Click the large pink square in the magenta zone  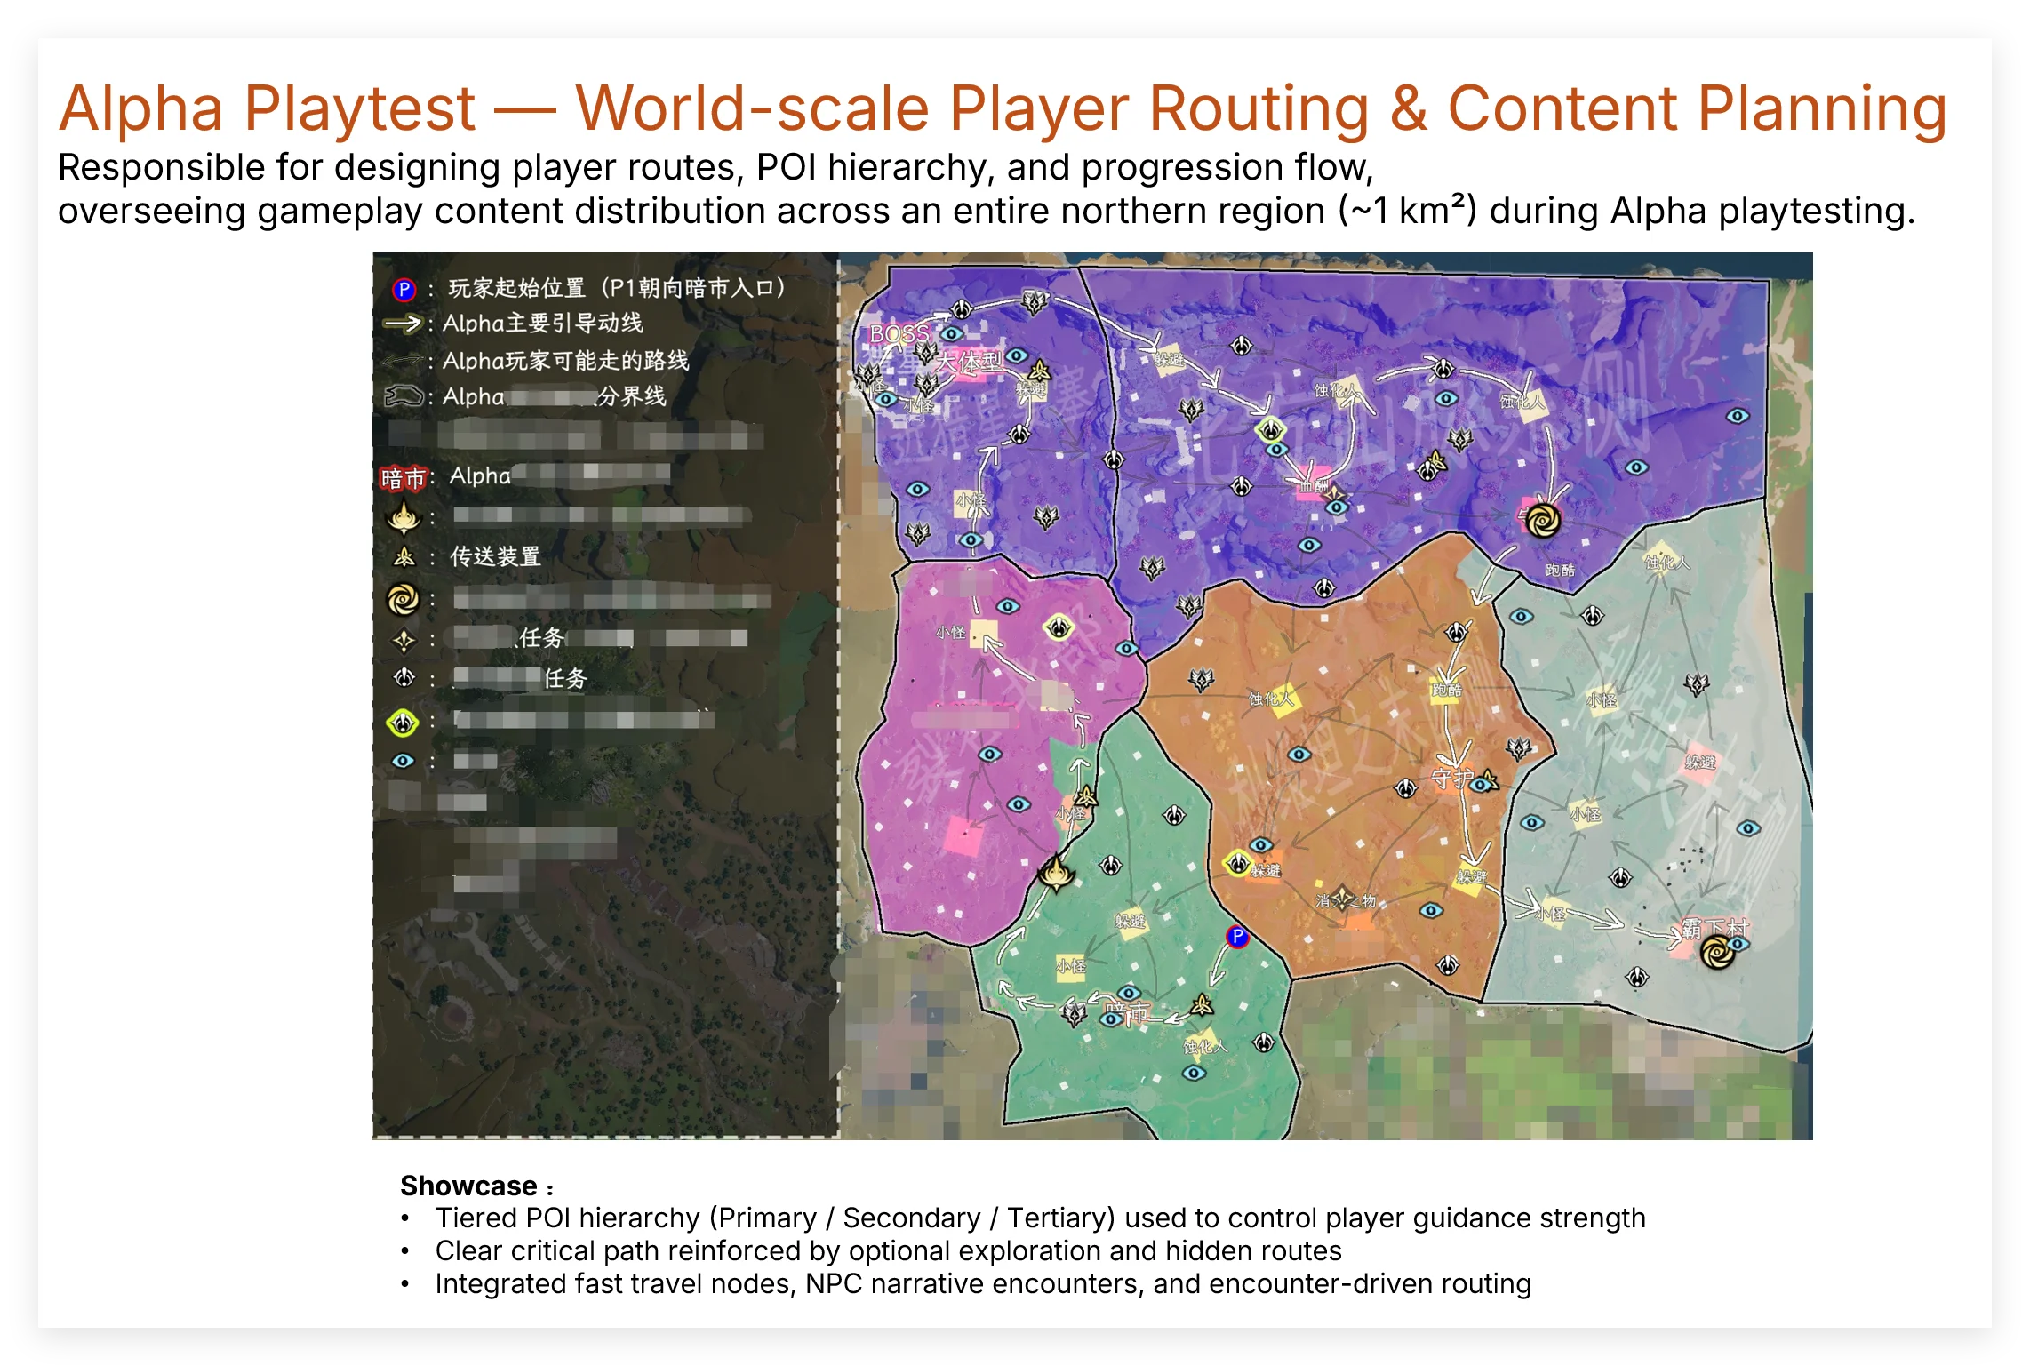(963, 835)
